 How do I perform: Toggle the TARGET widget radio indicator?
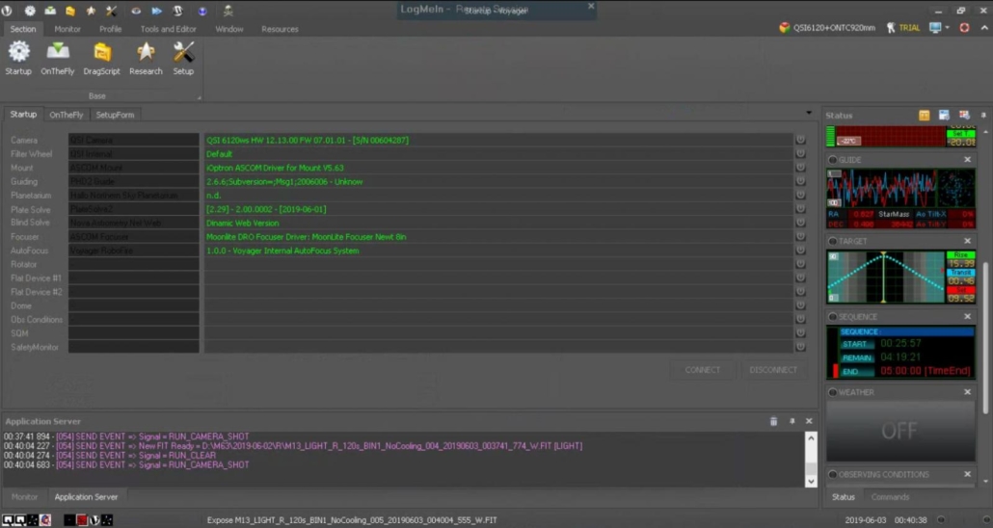(x=832, y=241)
